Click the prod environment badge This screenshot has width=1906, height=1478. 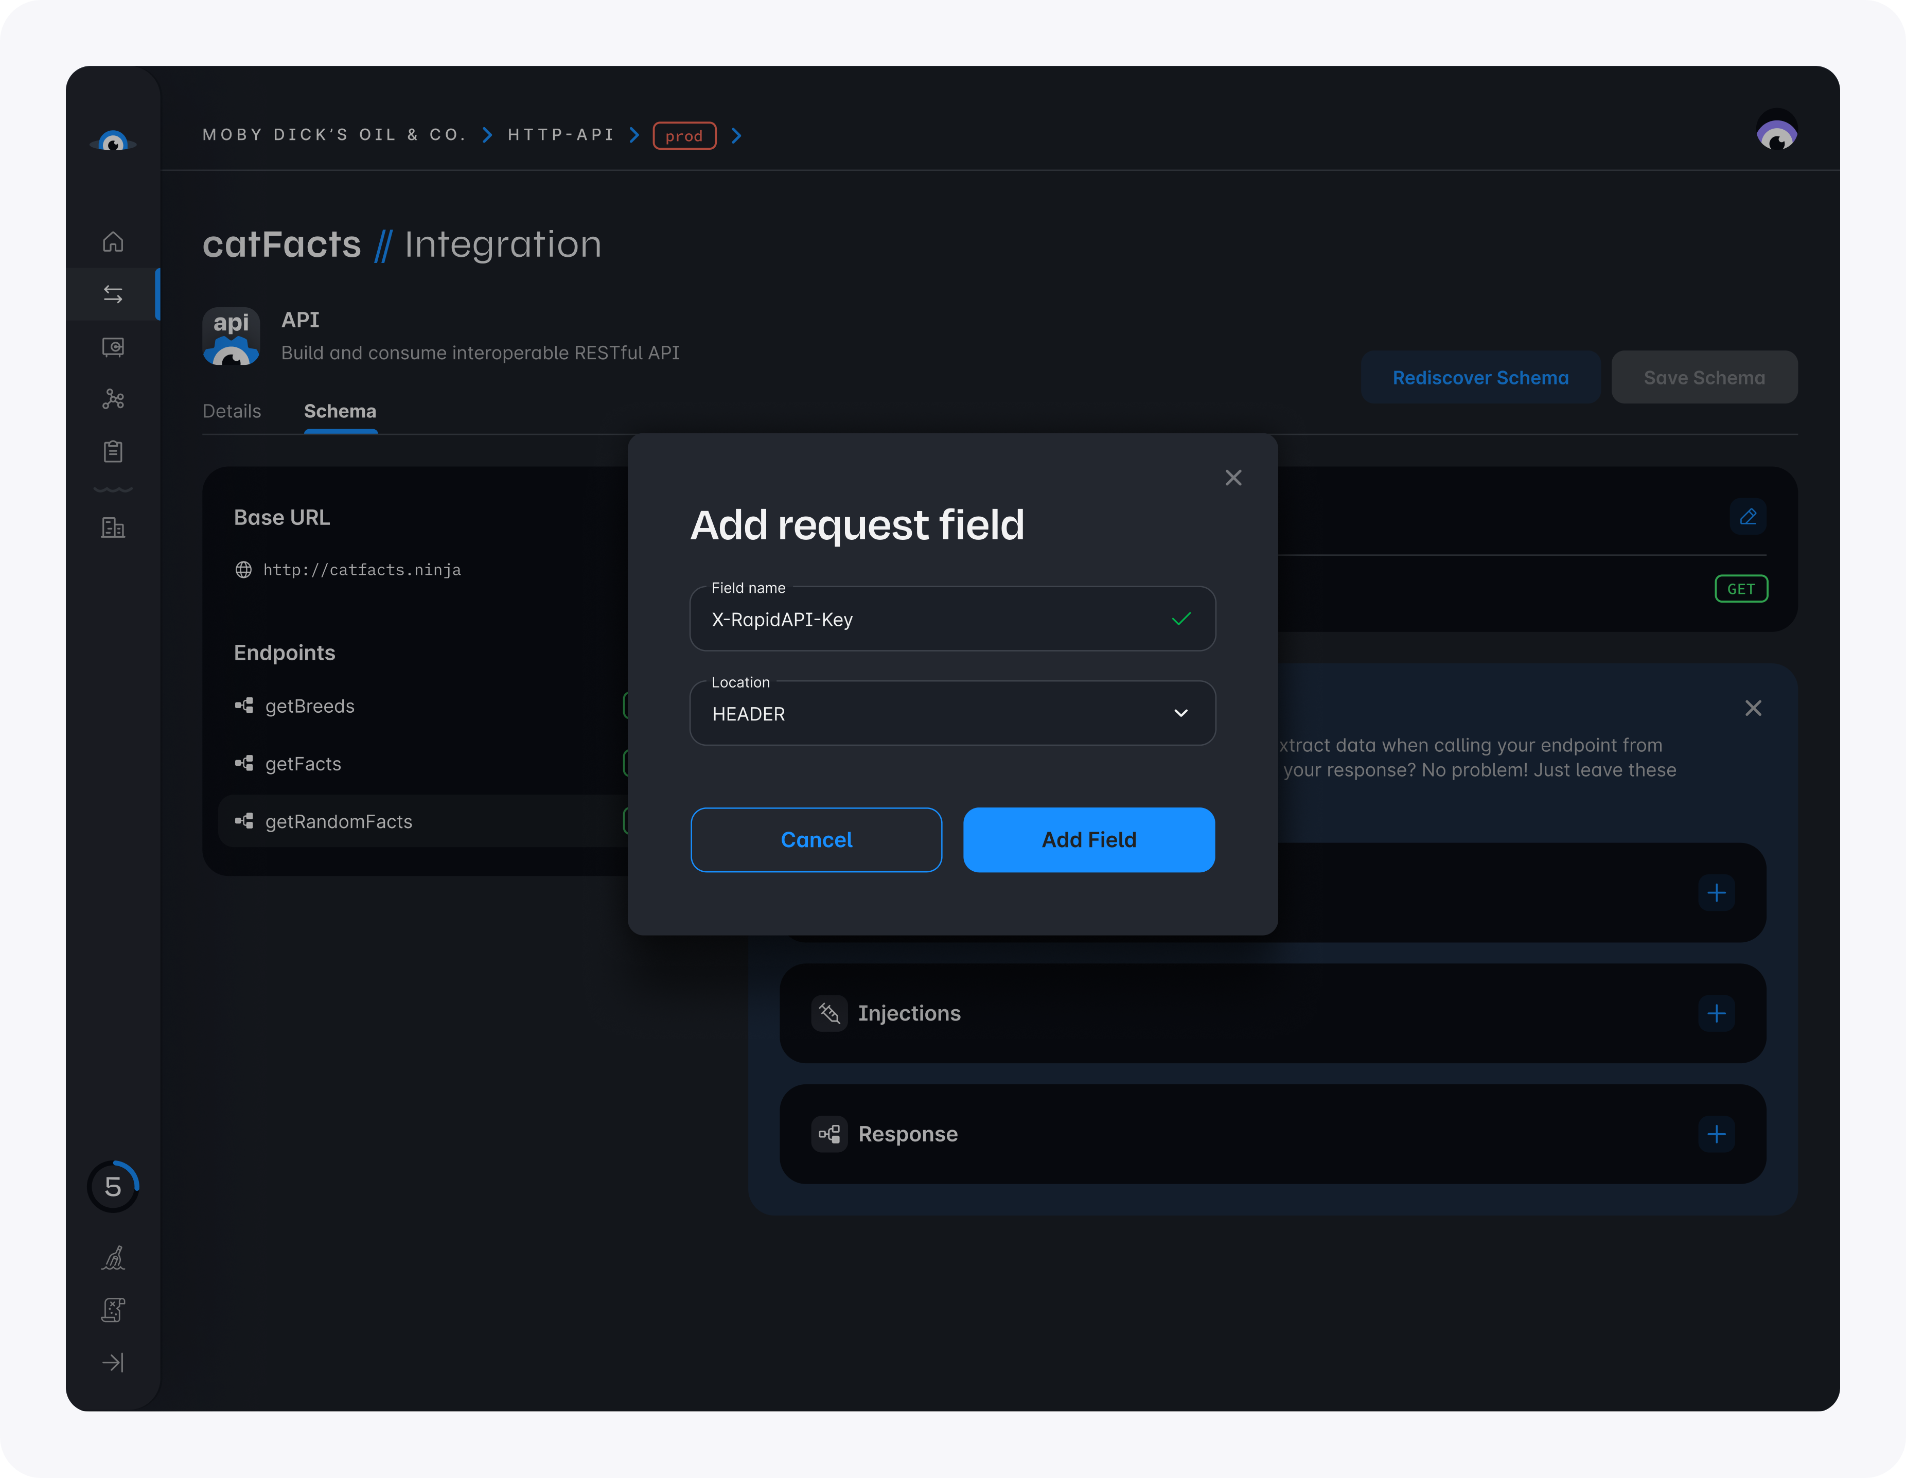point(684,135)
